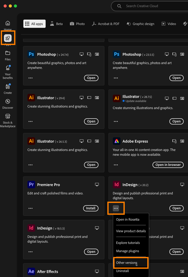Click Photoshop v 23.5.5 app icon
Viewport: 188px width, 277px height.
click(117, 54)
